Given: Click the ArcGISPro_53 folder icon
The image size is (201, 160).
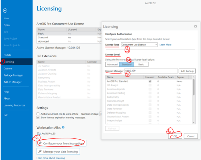Looking at the screenshot, I should point(39,133).
